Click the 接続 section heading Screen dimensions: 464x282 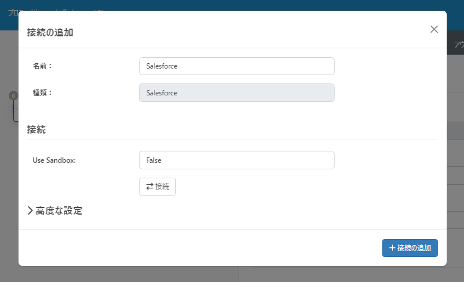[36, 129]
